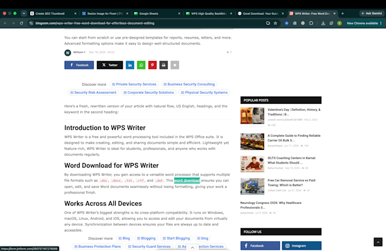Expand the tab search dropdown arrow

coord(24,14)
